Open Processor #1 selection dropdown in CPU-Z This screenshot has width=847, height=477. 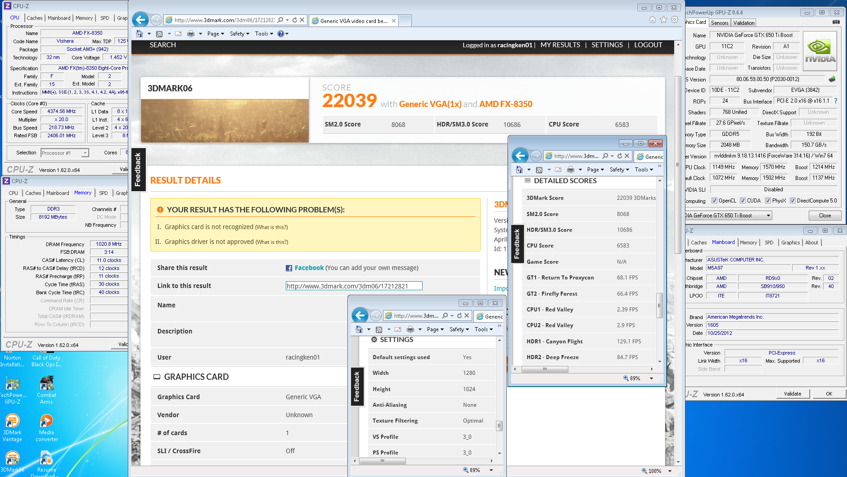click(x=85, y=153)
